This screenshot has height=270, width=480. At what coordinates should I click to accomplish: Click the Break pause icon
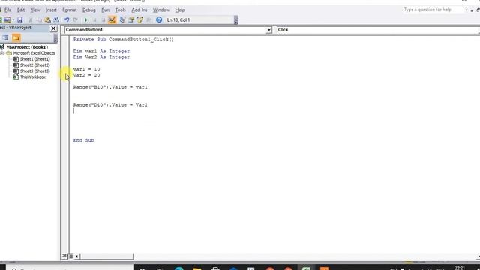click(94, 20)
